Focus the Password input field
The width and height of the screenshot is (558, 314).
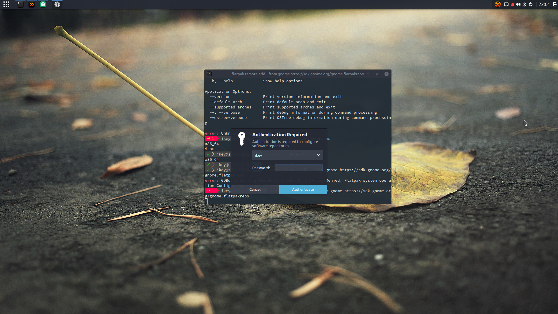298,168
